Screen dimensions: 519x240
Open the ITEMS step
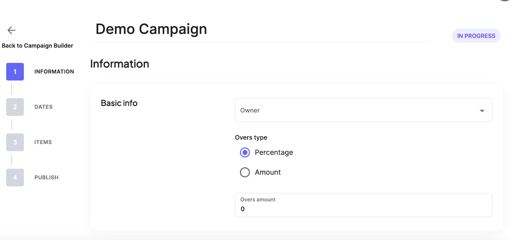coord(43,142)
